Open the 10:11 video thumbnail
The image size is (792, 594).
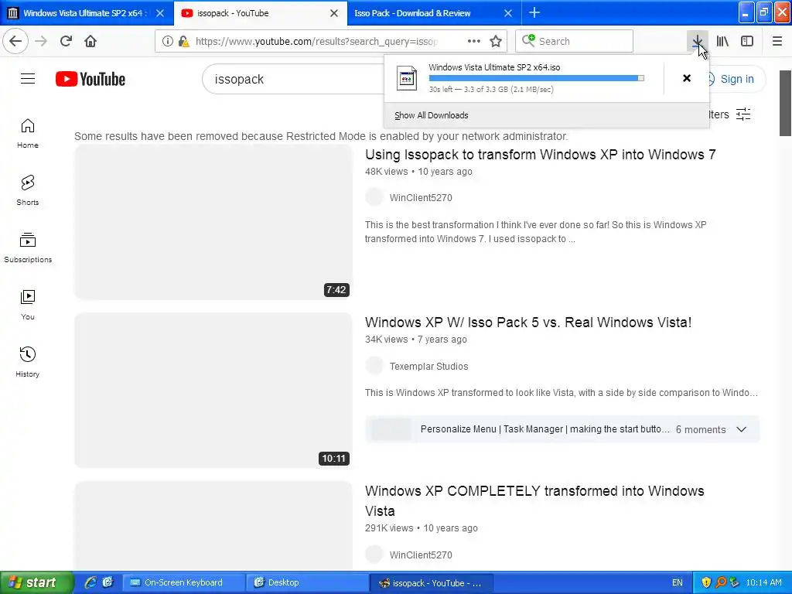point(213,391)
